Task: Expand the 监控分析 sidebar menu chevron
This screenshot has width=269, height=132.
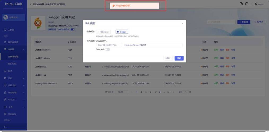Action: coord(24,85)
